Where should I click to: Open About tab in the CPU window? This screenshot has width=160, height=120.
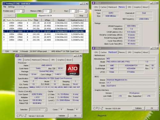69,60
